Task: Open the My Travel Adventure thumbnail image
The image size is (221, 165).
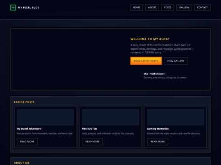Action: click(45, 117)
